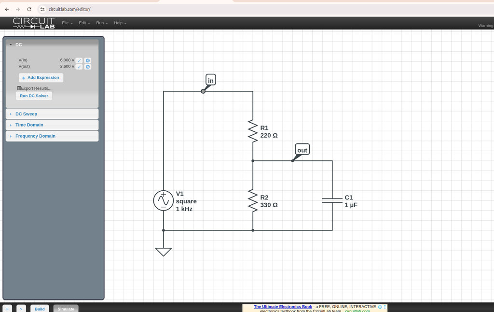Click the V(in) expression name
494x312 pixels.
click(x=23, y=60)
